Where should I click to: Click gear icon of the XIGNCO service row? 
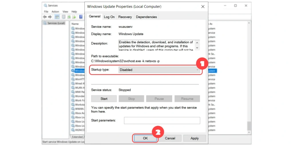73,130
